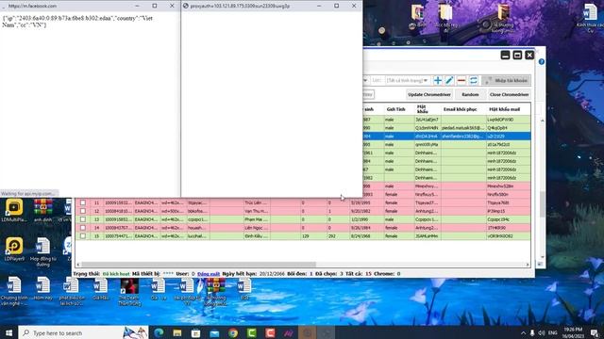Click expiry date '20/12/2066' in status bar
The width and height of the screenshot is (604, 339).
pyautogui.click(x=272, y=274)
